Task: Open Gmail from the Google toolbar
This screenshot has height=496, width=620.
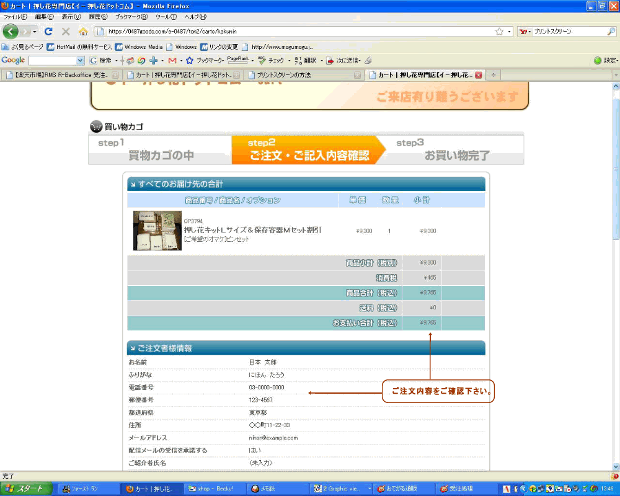Action: click(x=172, y=61)
